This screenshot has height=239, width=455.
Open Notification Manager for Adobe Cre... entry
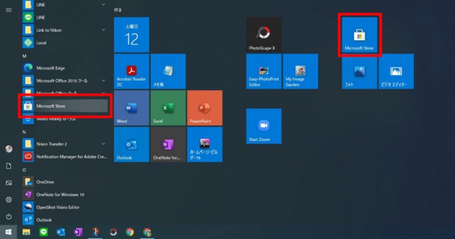click(x=65, y=157)
